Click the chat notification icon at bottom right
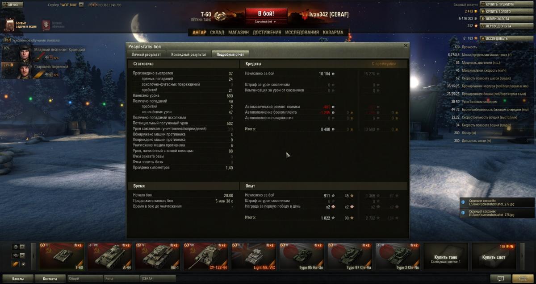The width and height of the screenshot is (536, 284). [500, 279]
